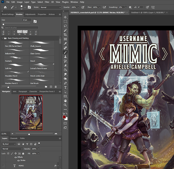The width and height of the screenshot is (174, 169).
Task: Swap foreground and background colors
Action: click(66, 113)
